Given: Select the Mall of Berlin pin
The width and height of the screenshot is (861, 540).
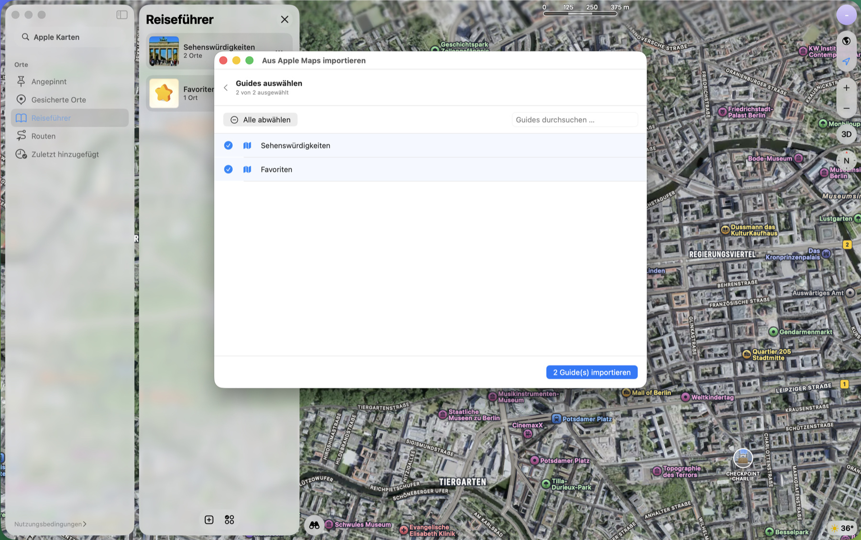Looking at the screenshot, I should 626,393.
